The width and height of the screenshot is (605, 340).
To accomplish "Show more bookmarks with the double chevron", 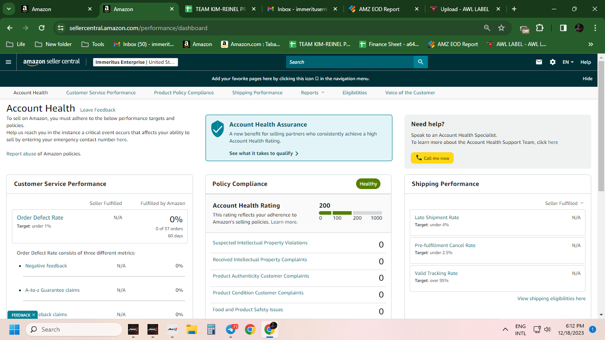I will pos(590,44).
